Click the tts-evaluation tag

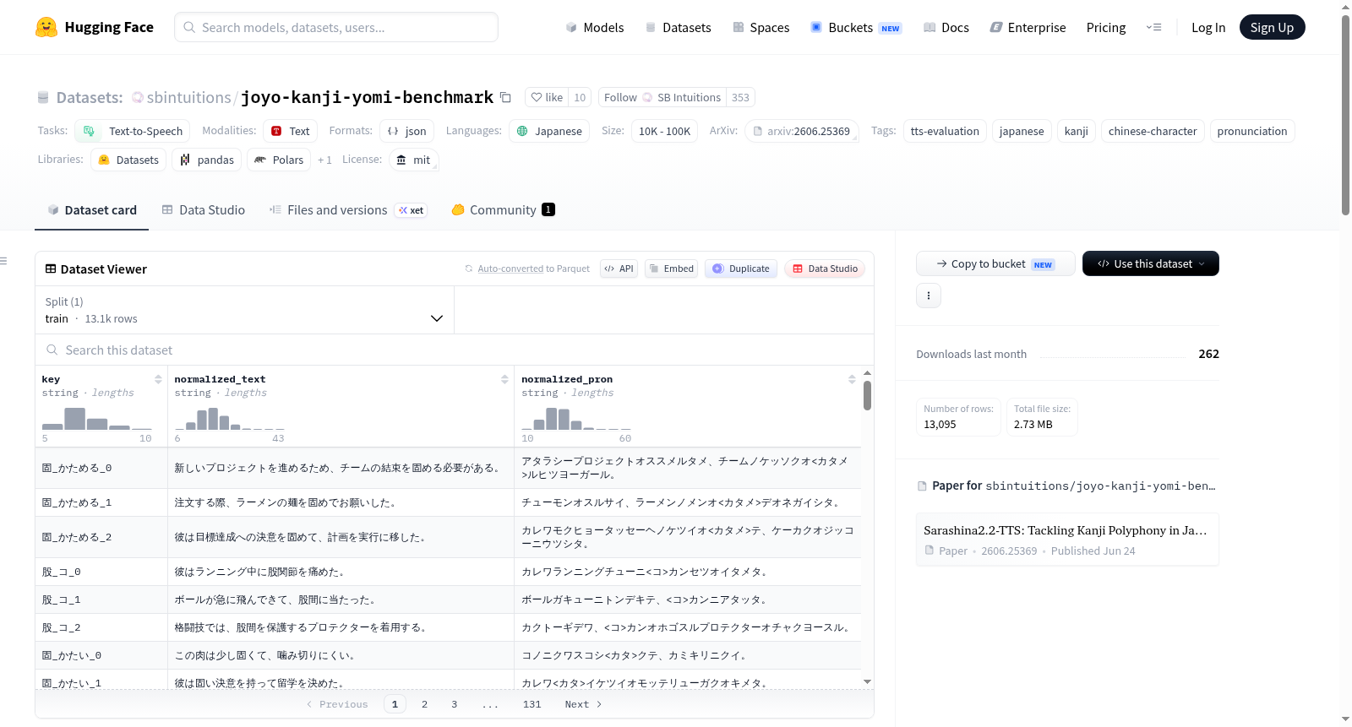945,131
